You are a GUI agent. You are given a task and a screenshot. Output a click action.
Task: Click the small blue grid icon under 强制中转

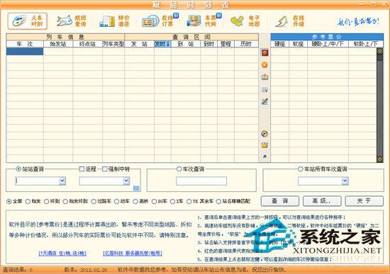click(136, 188)
